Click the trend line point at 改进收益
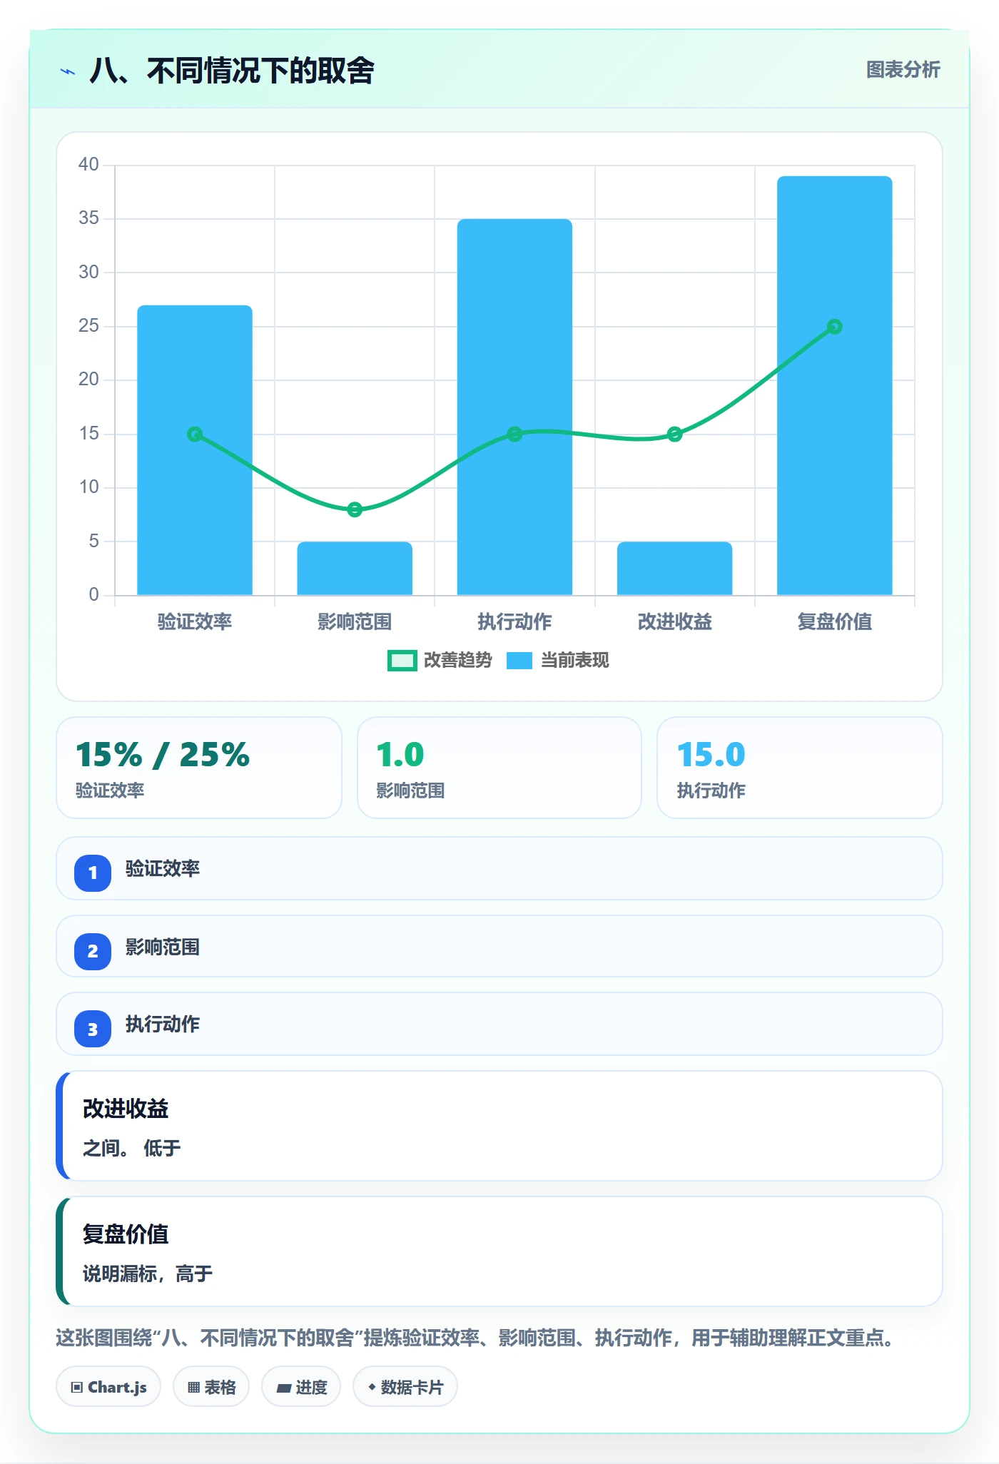Viewport: 999px width, 1464px height. pos(674,434)
